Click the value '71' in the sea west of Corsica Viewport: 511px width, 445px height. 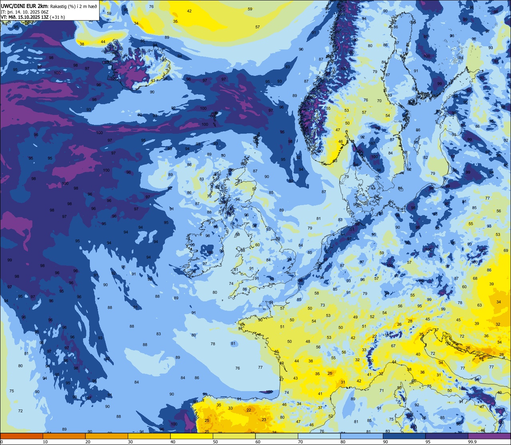coord(382,390)
